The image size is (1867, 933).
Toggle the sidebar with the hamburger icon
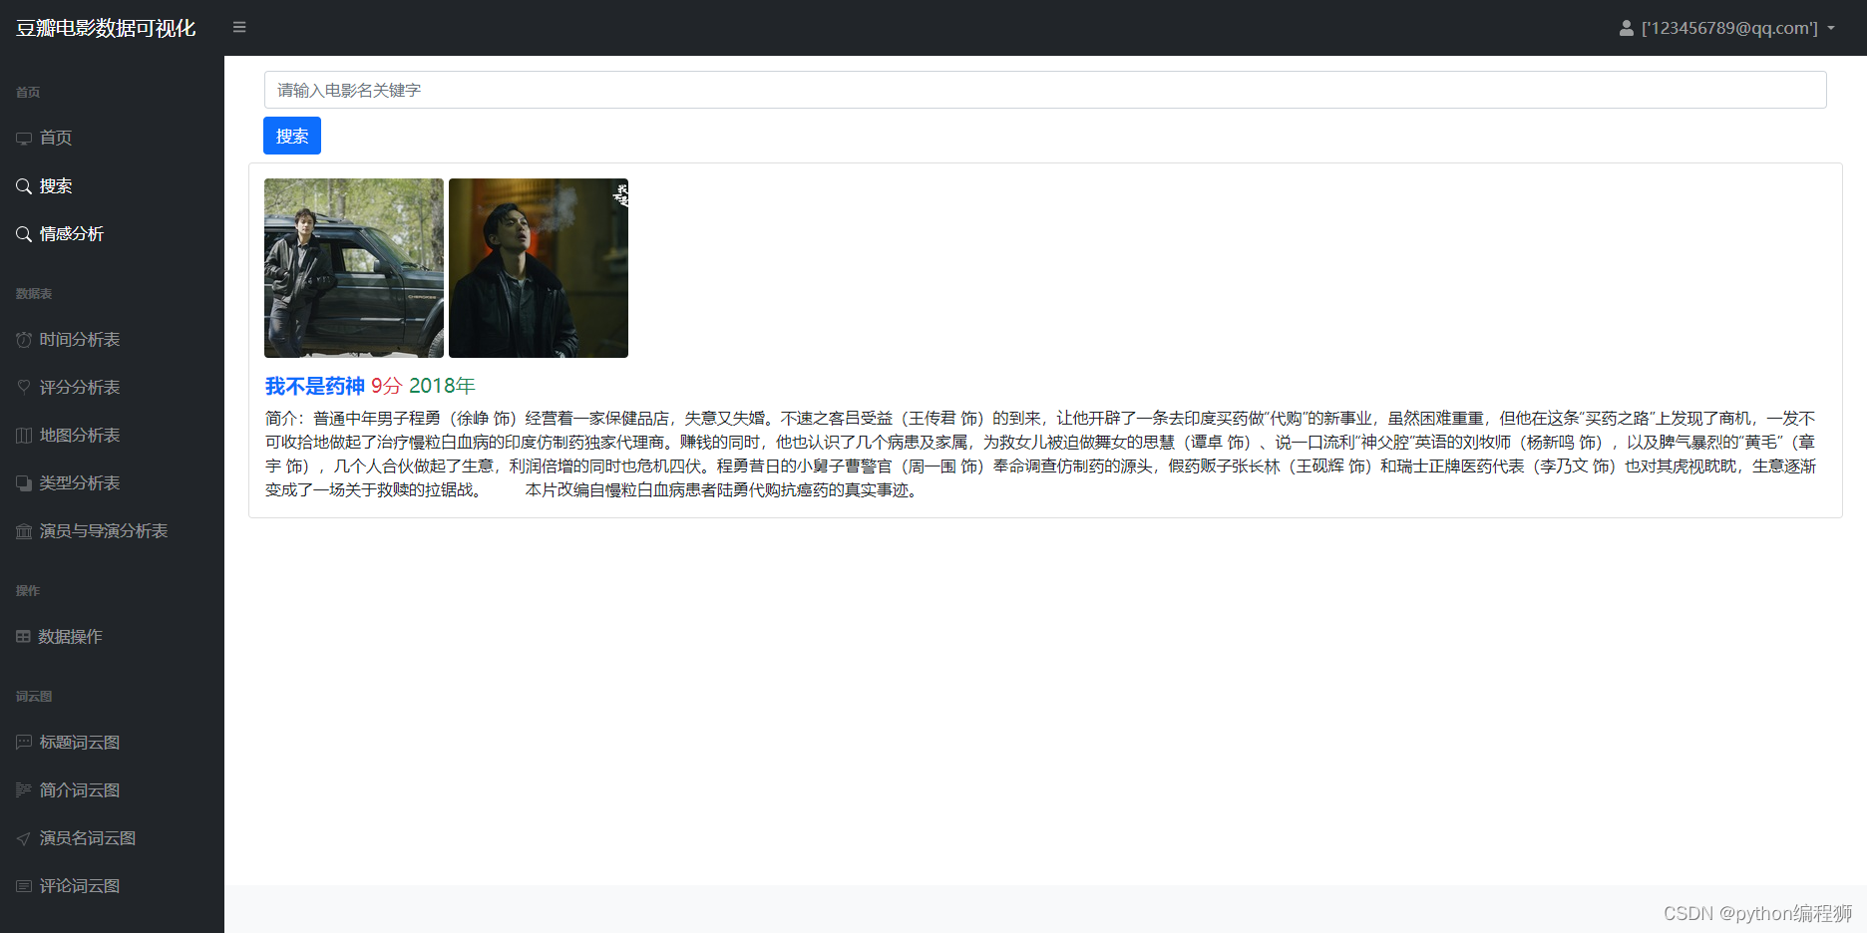[x=238, y=27]
